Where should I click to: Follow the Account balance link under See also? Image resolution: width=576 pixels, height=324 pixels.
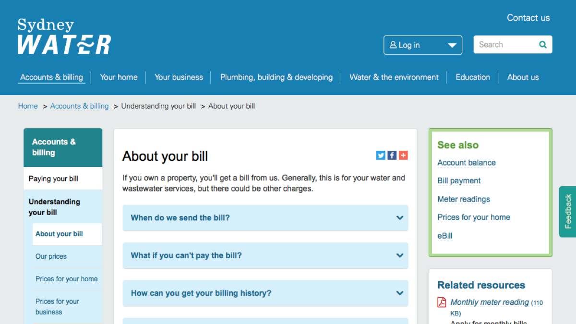(466, 163)
